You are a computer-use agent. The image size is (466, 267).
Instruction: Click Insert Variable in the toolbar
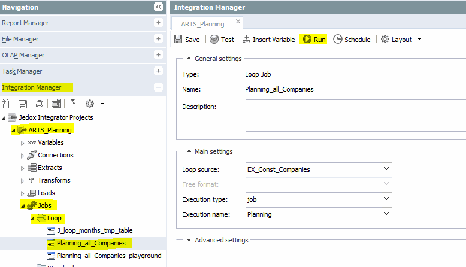click(269, 39)
